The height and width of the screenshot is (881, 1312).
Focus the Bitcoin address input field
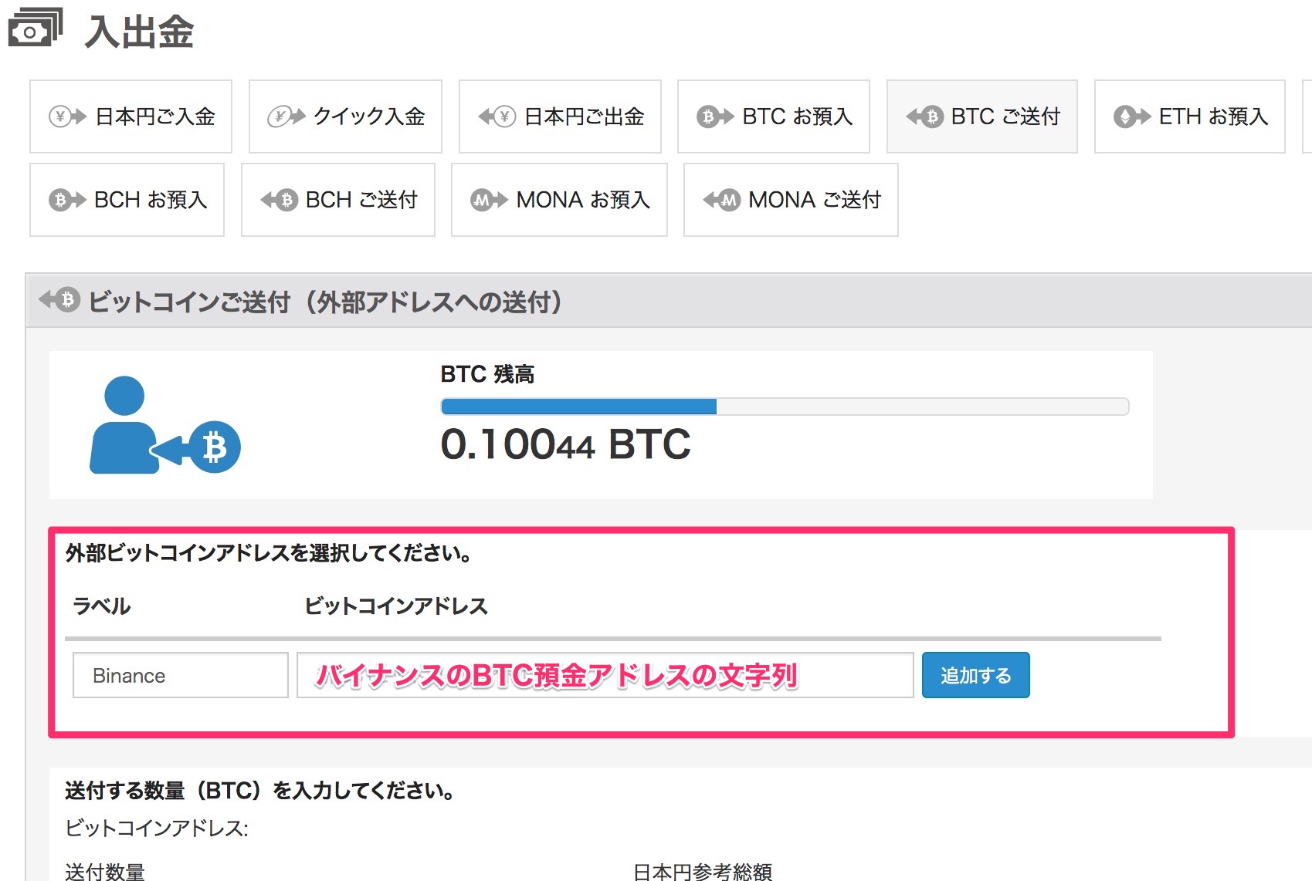(x=605, y=675)
